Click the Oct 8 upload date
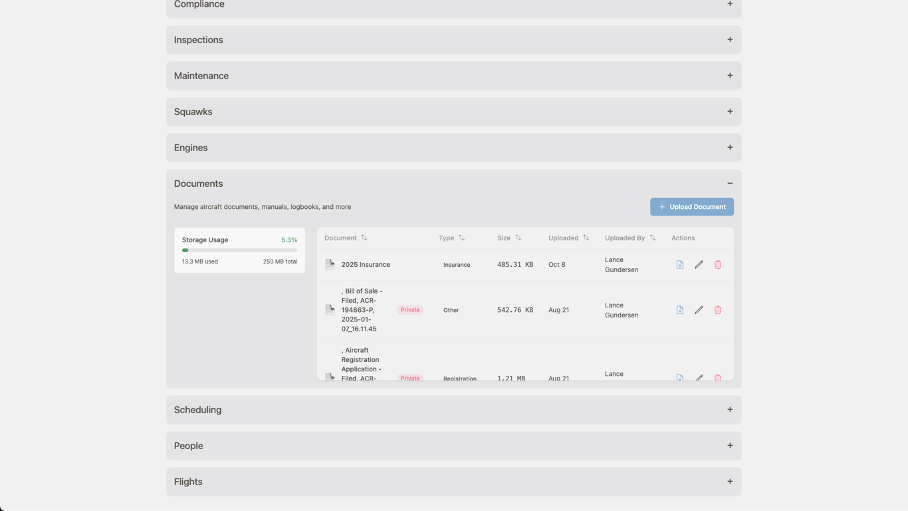The height and width of the screenshot is (511, 908). point(557,265)
